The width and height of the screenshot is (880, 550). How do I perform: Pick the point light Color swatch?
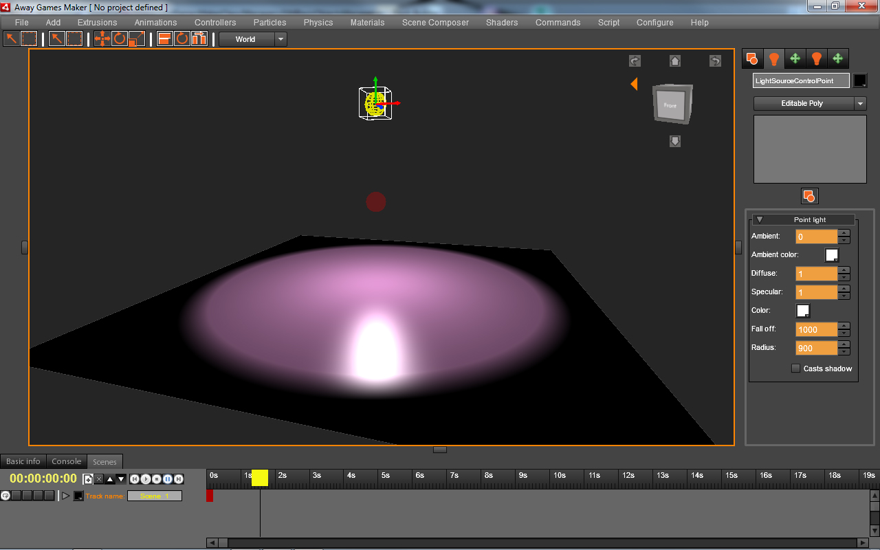(x=803, y=311)
